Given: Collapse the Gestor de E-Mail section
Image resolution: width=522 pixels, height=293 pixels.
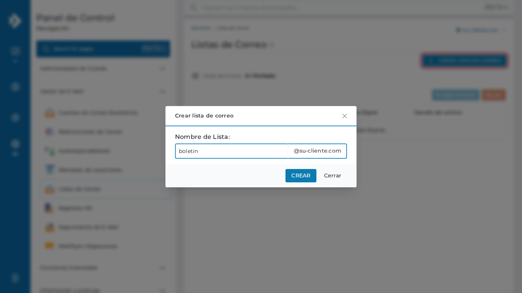Looking at the screenshot, I should click(x=103, y=92).
